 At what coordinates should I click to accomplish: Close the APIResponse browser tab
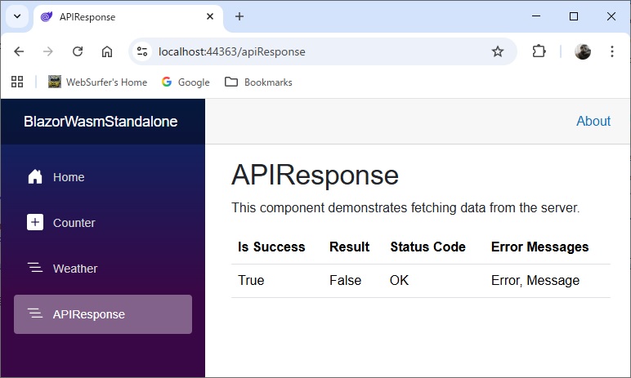coord(210,16)
